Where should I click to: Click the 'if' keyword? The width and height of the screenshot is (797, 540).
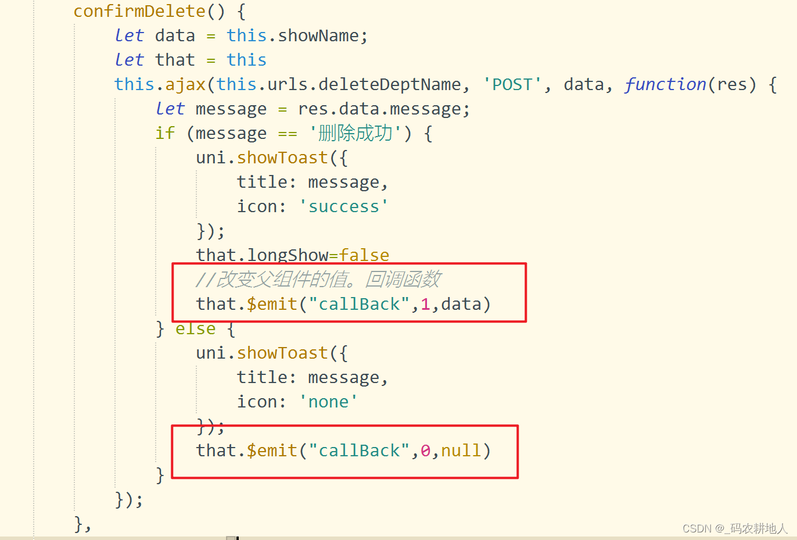coord(165,133)
